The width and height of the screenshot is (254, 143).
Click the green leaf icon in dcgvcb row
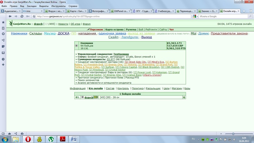pos(184,97)
